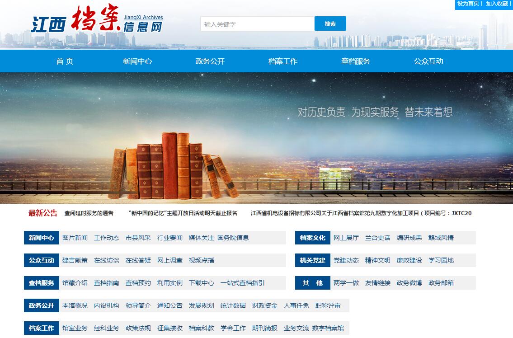The image size is (513, 338).
Task: Open the 查阅延时服务的通告 announcement
Action: [89, 213]
